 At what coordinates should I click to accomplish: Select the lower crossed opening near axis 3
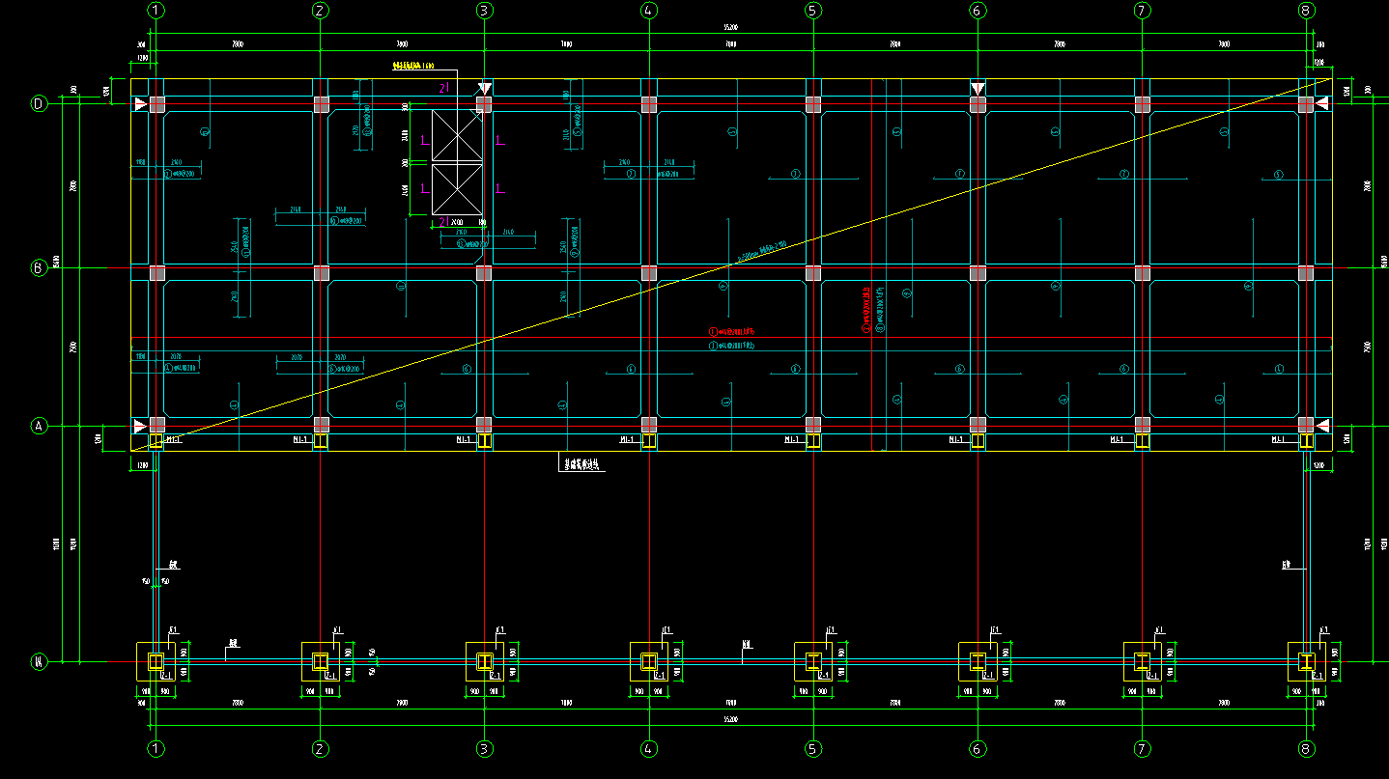pyautogui.click(x=456, y=188)
